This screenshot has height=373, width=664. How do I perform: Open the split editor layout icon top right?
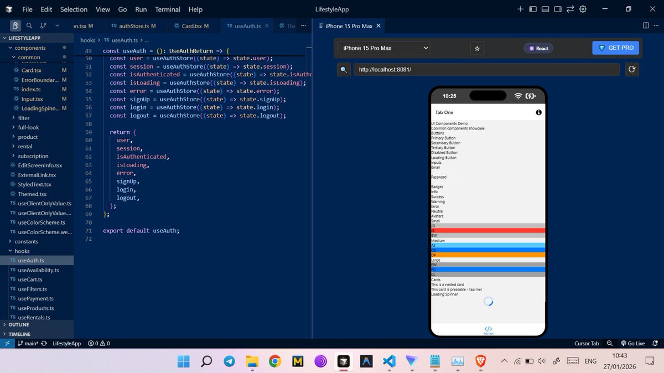tap(645, 25)
